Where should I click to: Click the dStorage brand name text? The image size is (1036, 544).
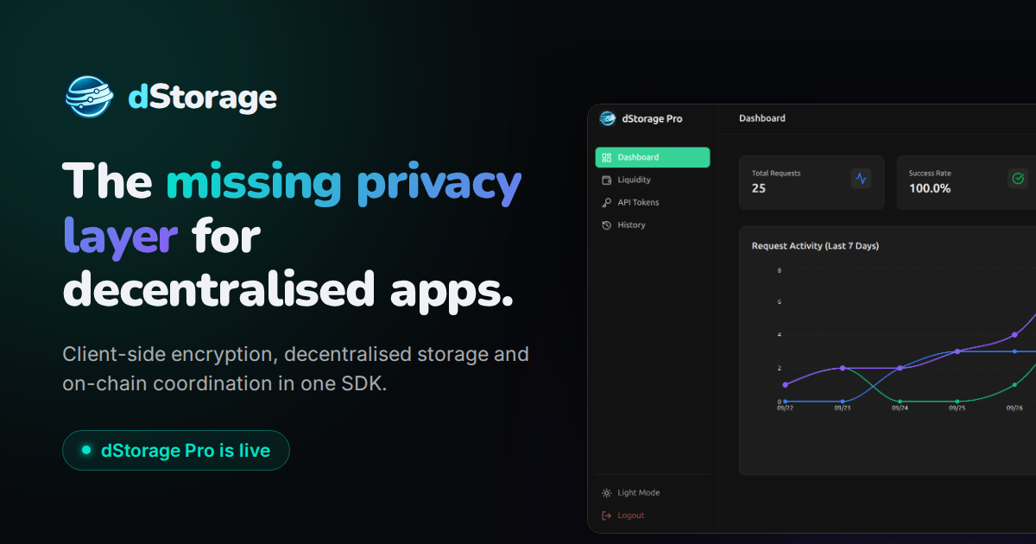[202, 98]
